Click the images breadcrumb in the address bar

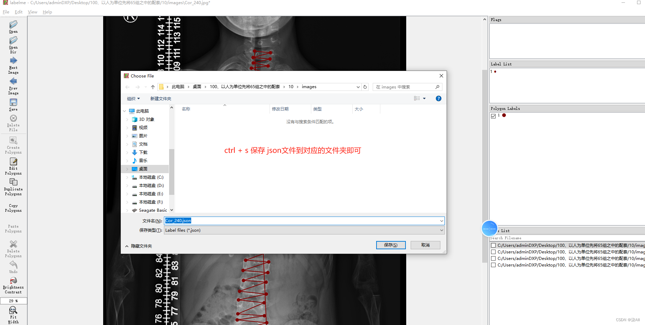click(309, 87)
